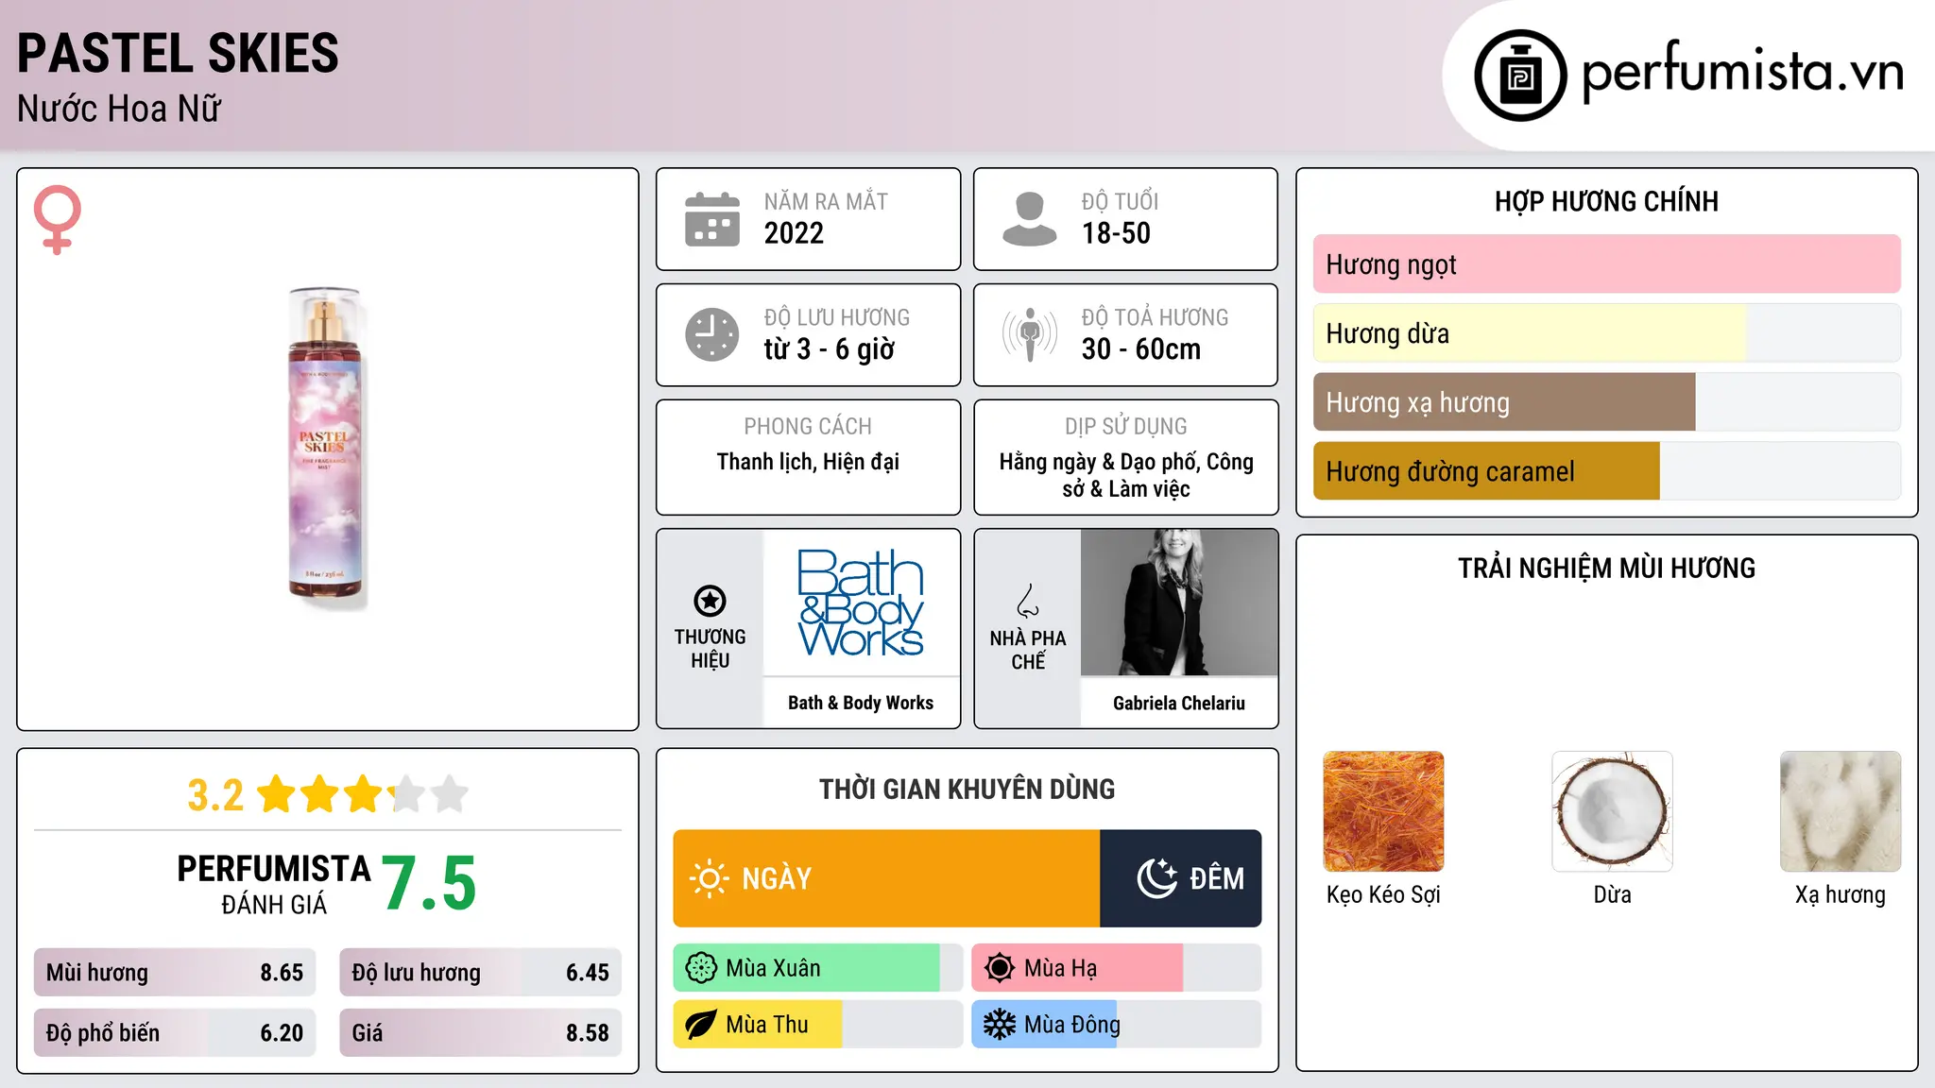The width and height of the screenshot is (1935, 1088).
Task: Click the dark Đêm nighttime bar
Action: coord(1181,878)
